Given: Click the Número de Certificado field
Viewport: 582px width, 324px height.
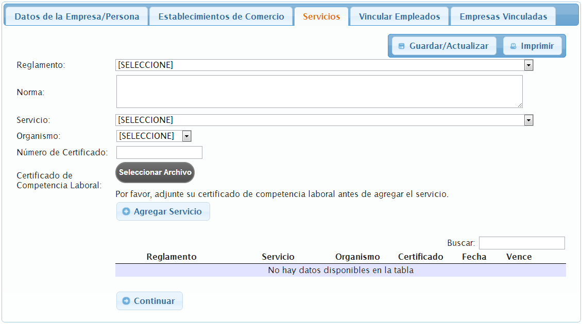Looking at the screenshot, I should pos(159,153).
